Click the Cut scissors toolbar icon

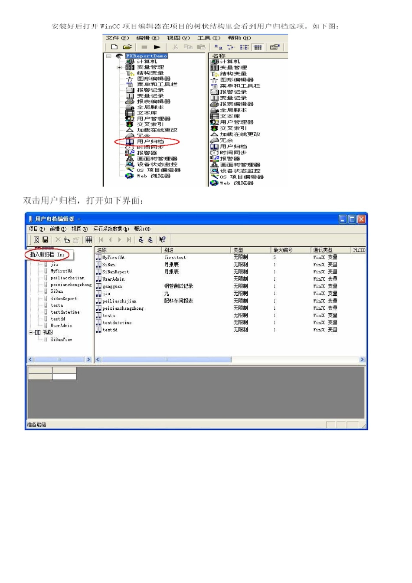pos(175,47)
